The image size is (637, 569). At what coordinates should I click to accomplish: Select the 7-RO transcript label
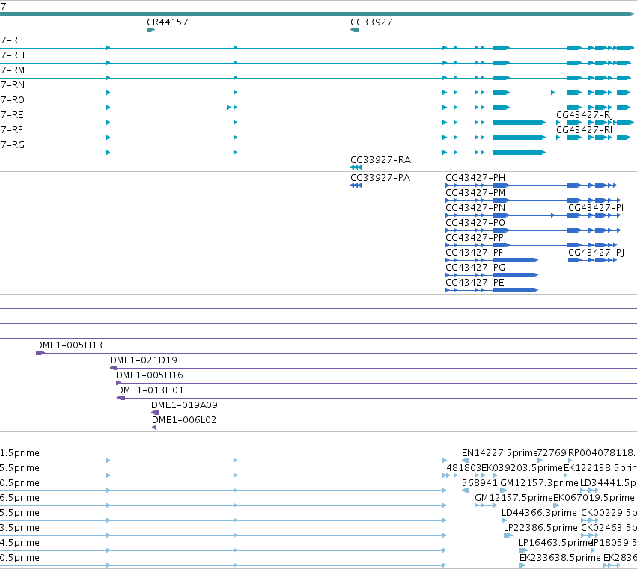coord(12,100)
